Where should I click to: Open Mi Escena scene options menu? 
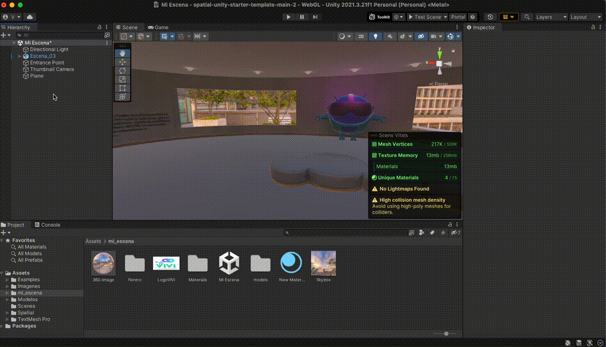coord(107,43)
